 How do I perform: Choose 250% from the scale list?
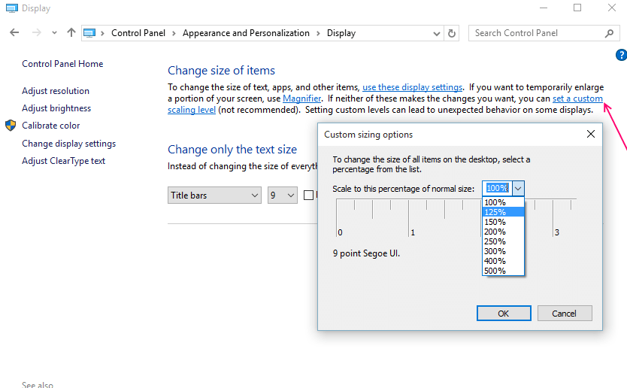[x=503, y=241]
